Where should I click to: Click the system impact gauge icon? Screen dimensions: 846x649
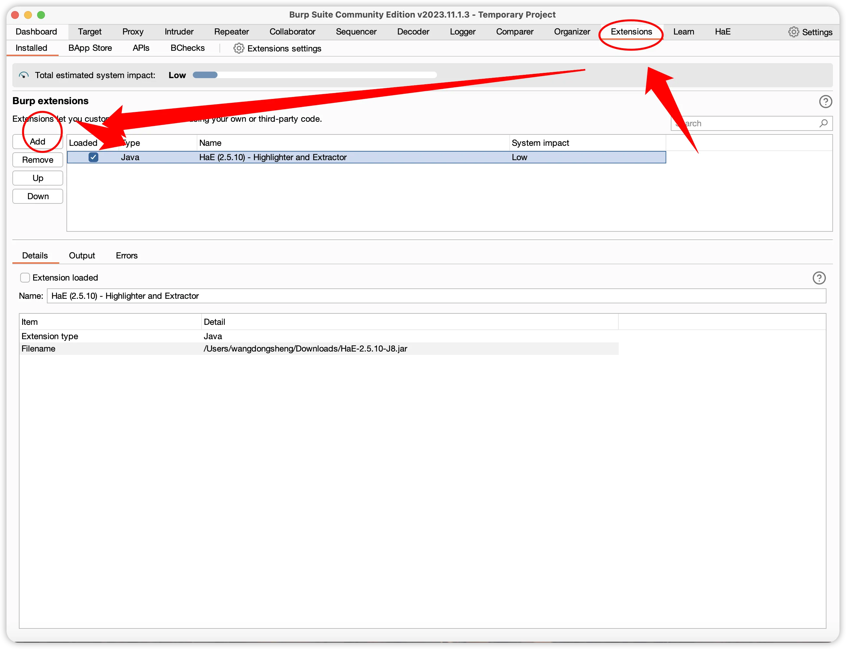(x=23, y=75)
